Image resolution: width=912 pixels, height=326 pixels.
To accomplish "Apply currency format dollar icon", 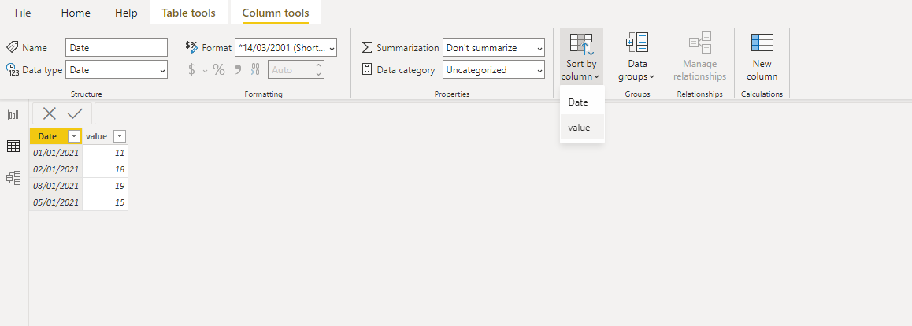I will pyautogui.click(x=192, y=70).
